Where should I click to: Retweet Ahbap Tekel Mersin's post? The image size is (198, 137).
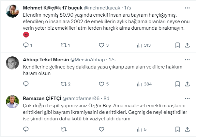(64, 84)
